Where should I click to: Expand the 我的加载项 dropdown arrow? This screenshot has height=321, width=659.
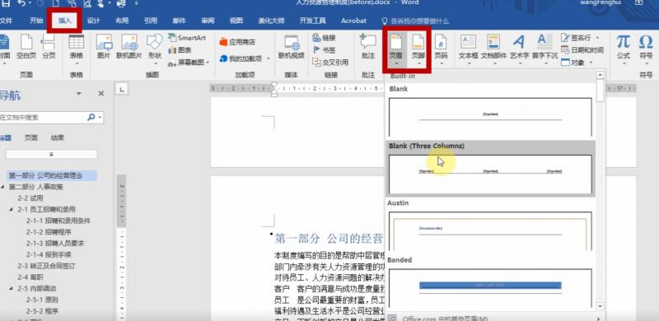[x=269, y=58]
